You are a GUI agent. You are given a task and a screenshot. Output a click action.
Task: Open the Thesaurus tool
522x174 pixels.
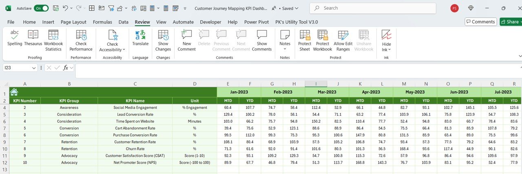tap(33, 38)
